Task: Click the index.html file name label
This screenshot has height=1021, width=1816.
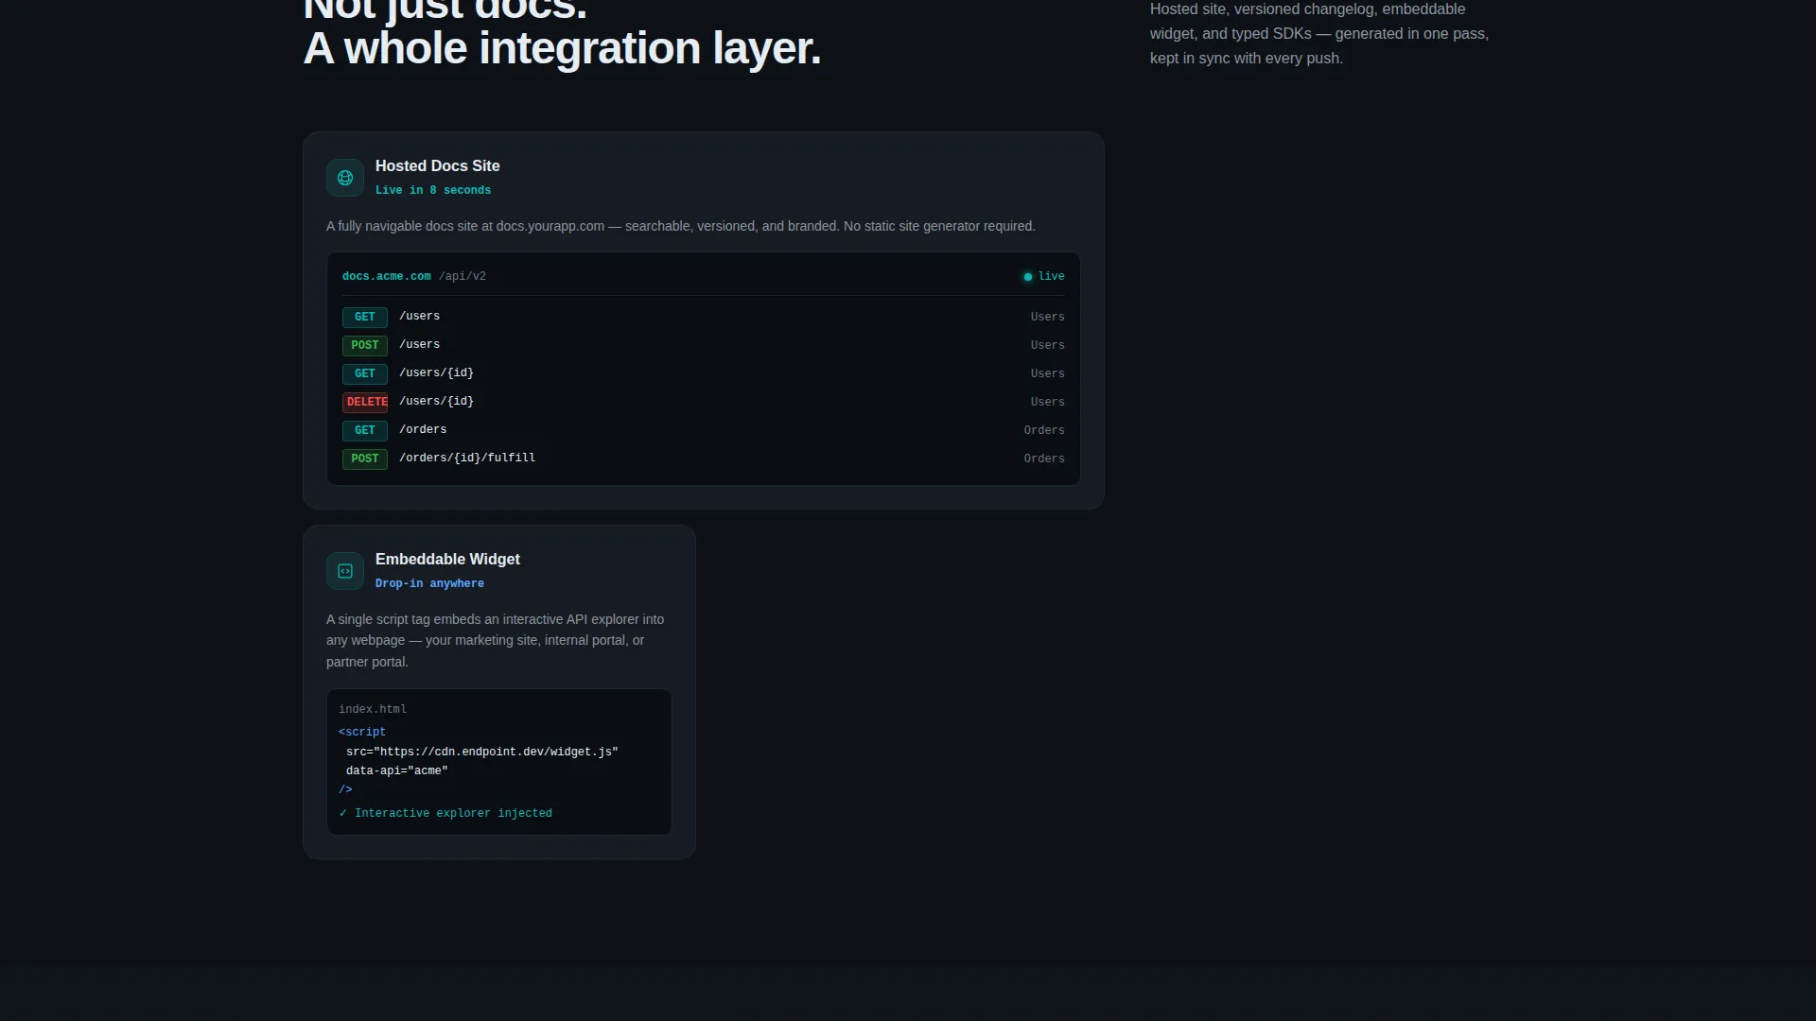Action: coord(373,709)
